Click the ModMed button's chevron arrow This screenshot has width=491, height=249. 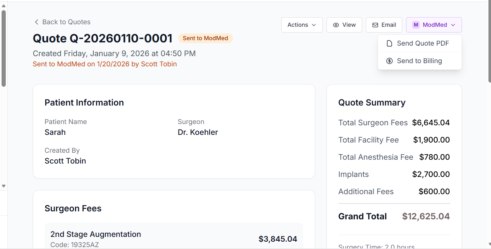[453, 25]
